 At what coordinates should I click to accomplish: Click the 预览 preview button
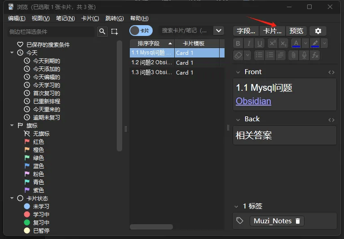296,31
